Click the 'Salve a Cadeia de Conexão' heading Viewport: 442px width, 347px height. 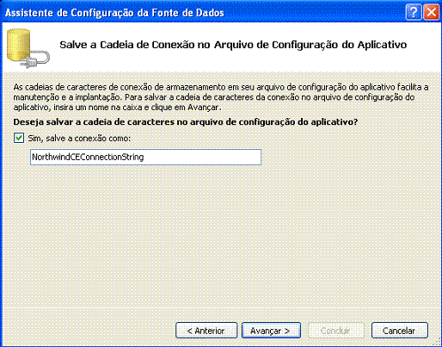pos(233,45)
